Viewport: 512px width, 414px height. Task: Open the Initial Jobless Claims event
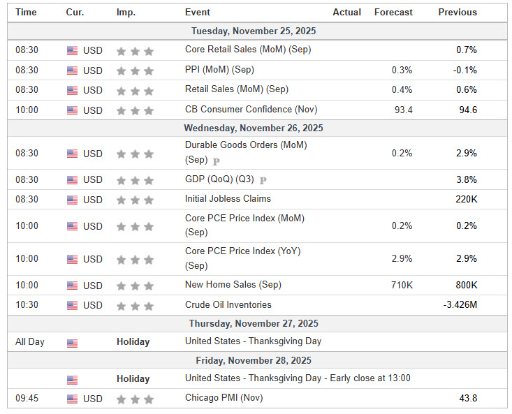[x=228, y=199]
